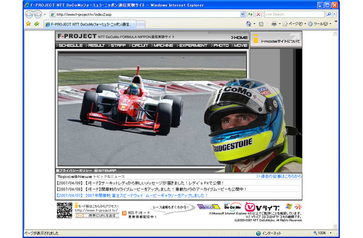
Task: Open the ページ(P) toolbar menu
Action: tap(294, 24)
